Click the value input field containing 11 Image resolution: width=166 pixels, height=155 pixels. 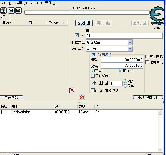point(124,36)
